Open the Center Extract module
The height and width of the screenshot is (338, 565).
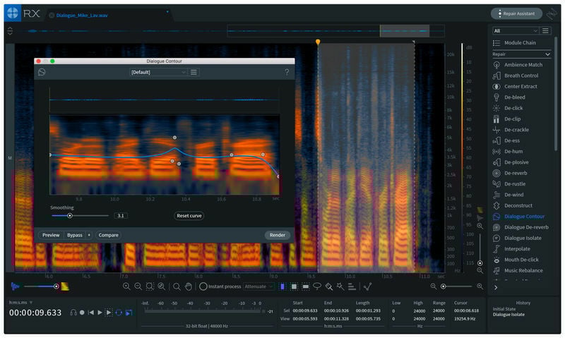(x=515, y=86)
